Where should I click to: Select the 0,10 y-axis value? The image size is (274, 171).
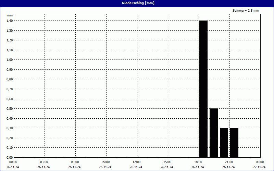pyautogui.click(x=10, y=148)
